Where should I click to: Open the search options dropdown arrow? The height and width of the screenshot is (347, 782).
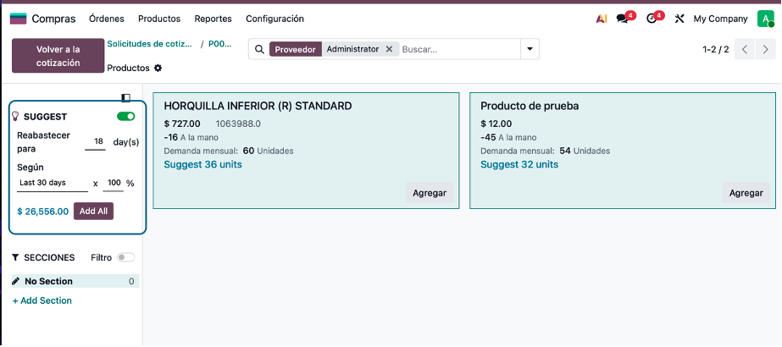tap(530, 49)
